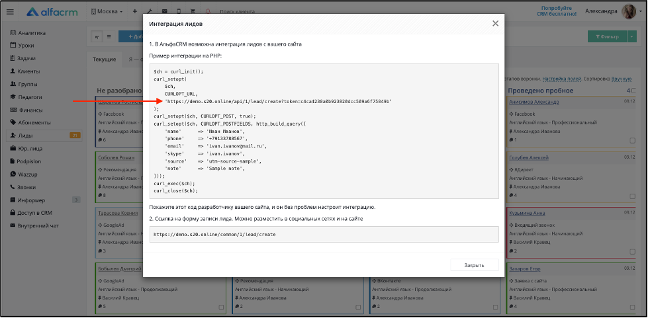Viewport: 648px width, 318px height.
Task: Tick checkbox on Голубев Алексей card
Action: [632, 196]
